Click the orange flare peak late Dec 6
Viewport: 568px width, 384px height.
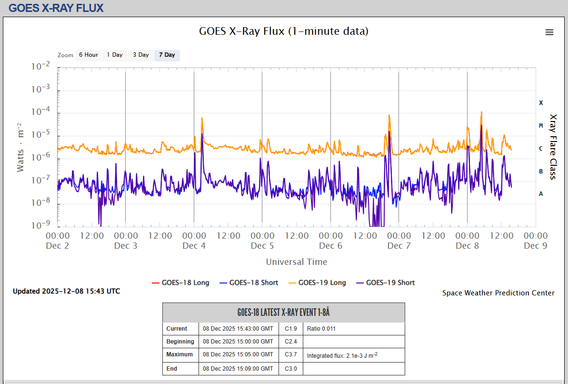[389, 116]
